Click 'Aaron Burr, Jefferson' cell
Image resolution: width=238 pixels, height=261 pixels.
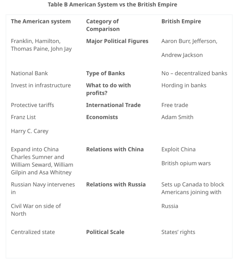(x=189, y=41)
